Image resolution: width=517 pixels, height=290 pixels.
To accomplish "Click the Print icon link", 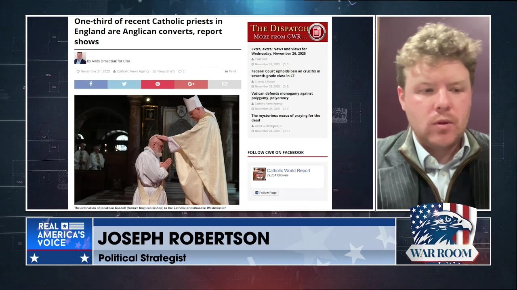I will coord(230,71).
